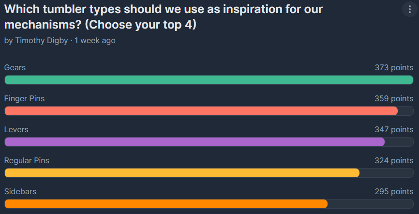Open the three-dot poll options menu
The height and width of the screenshot is (214, 419).
(410, 9)
